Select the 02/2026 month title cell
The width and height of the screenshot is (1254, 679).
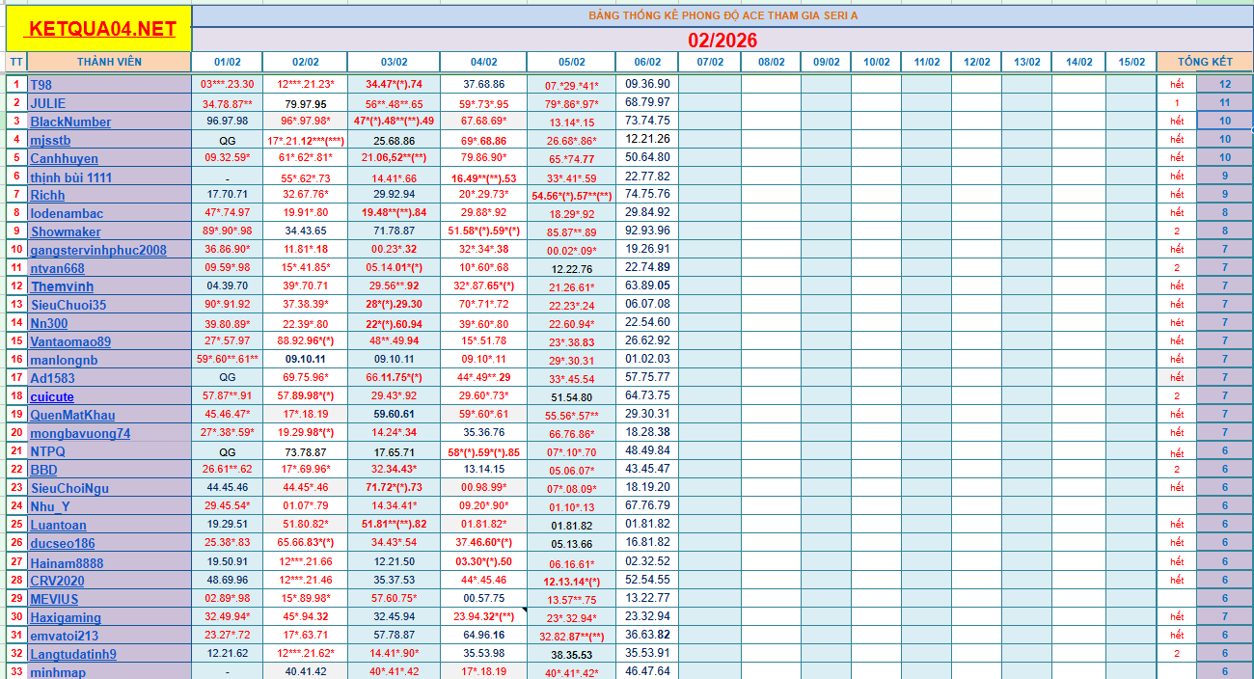click(722, 40)
